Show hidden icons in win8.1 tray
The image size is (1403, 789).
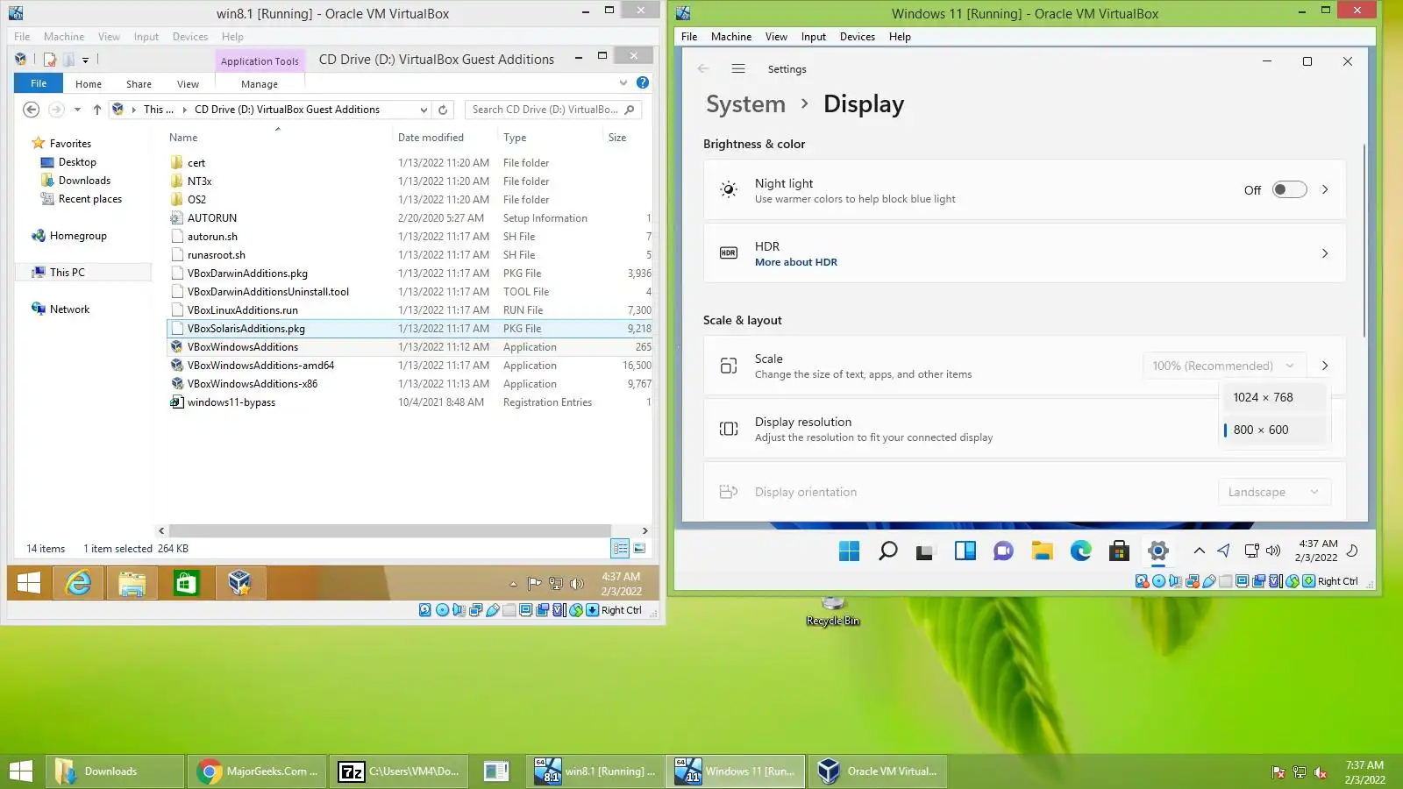[x=513, y=584]
